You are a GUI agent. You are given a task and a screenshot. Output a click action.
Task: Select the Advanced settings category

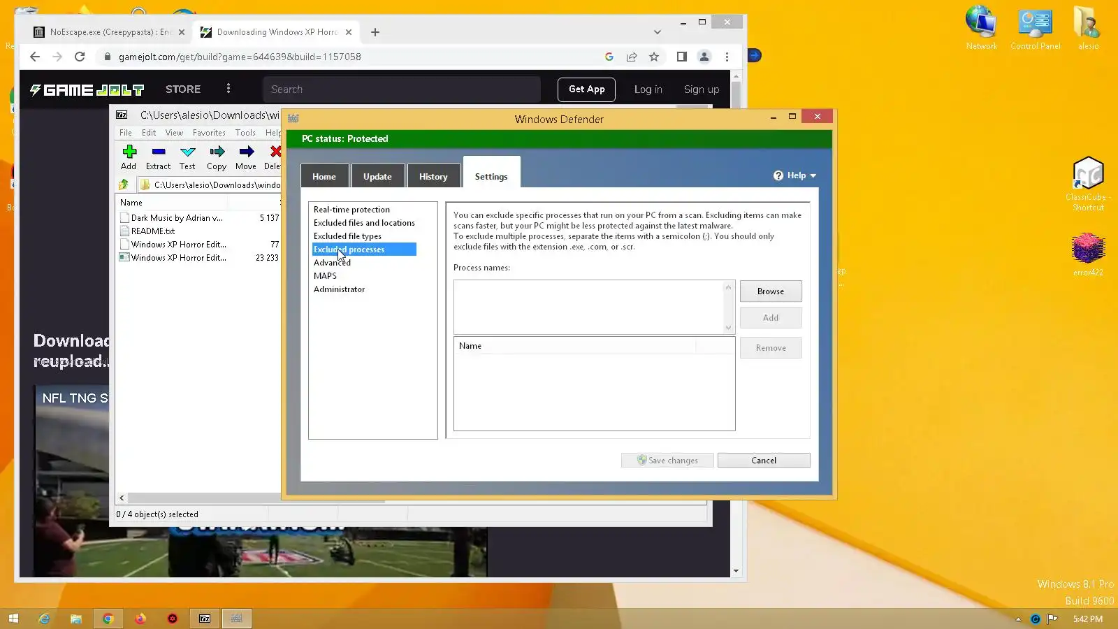click(x=332, y=263)
